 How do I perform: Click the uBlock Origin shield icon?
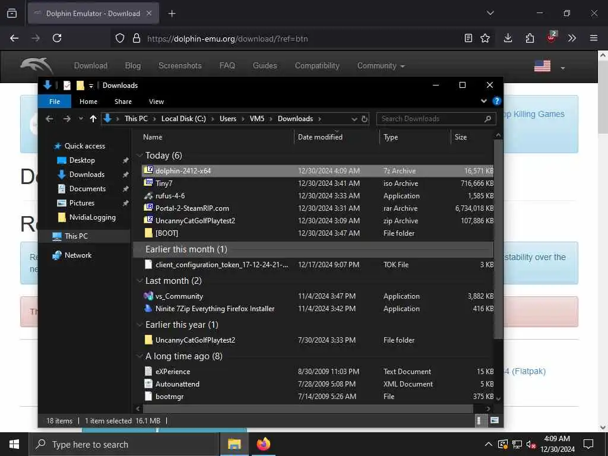[x=552, y=37]
